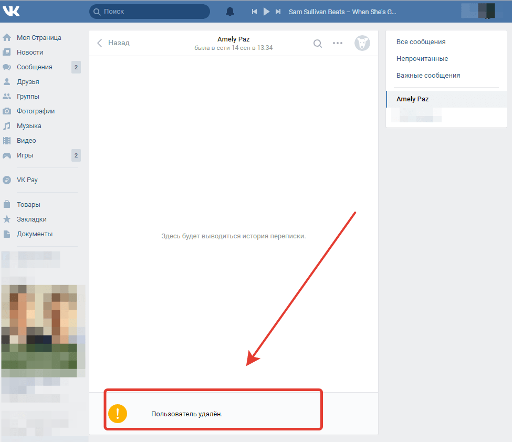Open the Фотографии section
512x442 pixels.
click(x=36, y=111)
